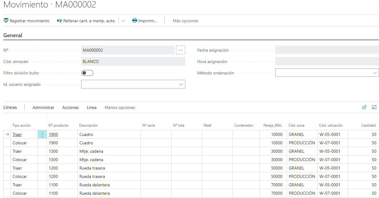Click the Hora asignación field

[x=327, y=61]
